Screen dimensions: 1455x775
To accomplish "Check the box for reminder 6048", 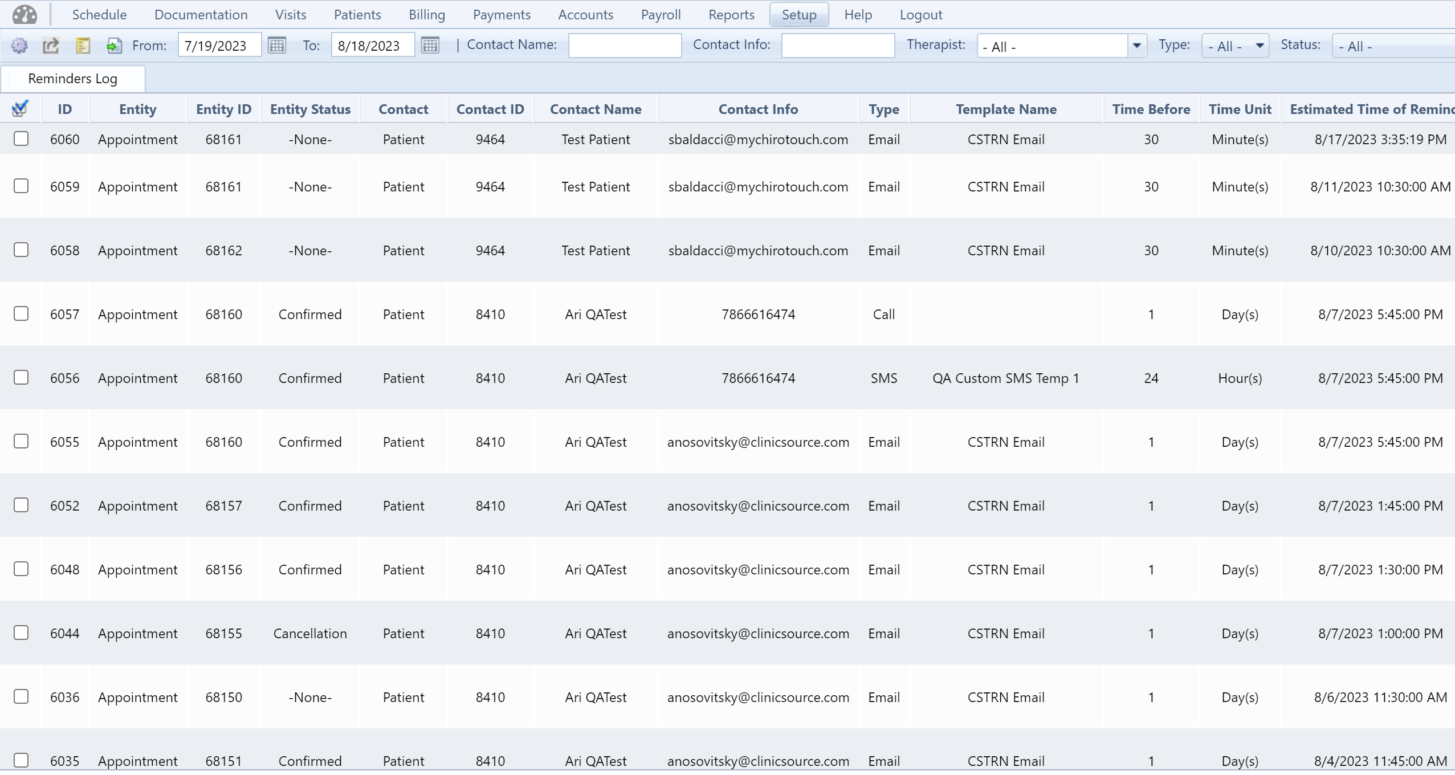I will point(21,569).
